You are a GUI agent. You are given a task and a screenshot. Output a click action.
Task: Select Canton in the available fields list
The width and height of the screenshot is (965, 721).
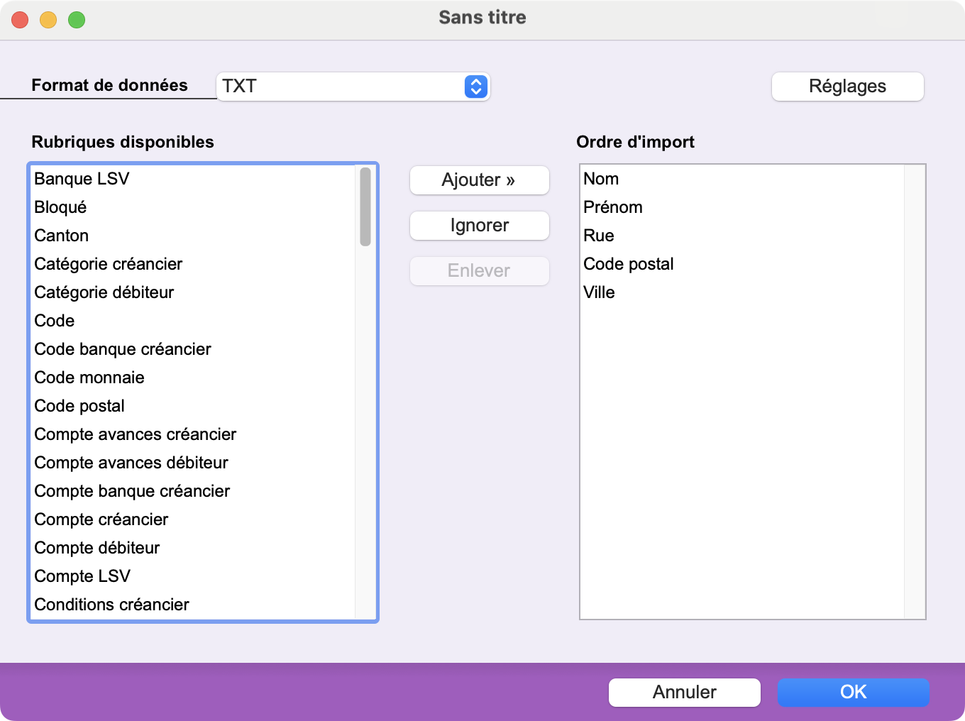(193, 236)
